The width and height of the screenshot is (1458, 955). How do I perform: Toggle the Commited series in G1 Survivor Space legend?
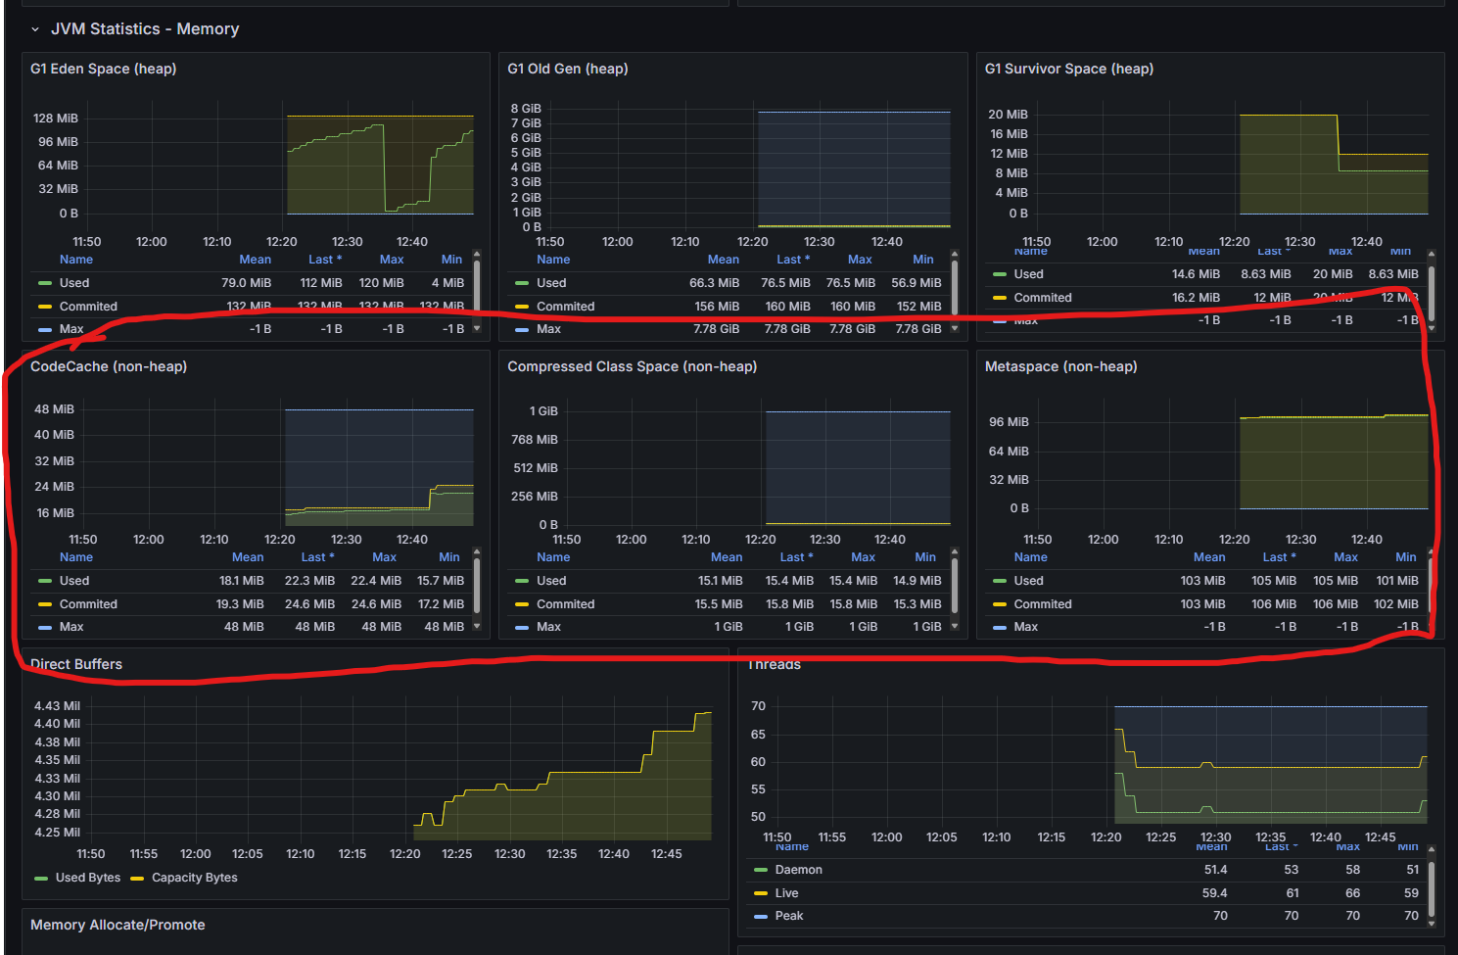click(1043, 298)
